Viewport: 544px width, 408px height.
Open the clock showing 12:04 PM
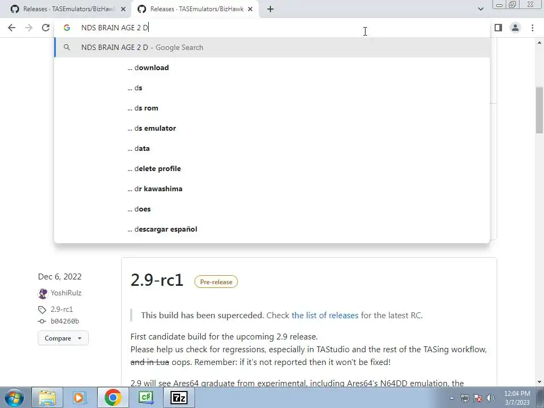tap(517, 398)
